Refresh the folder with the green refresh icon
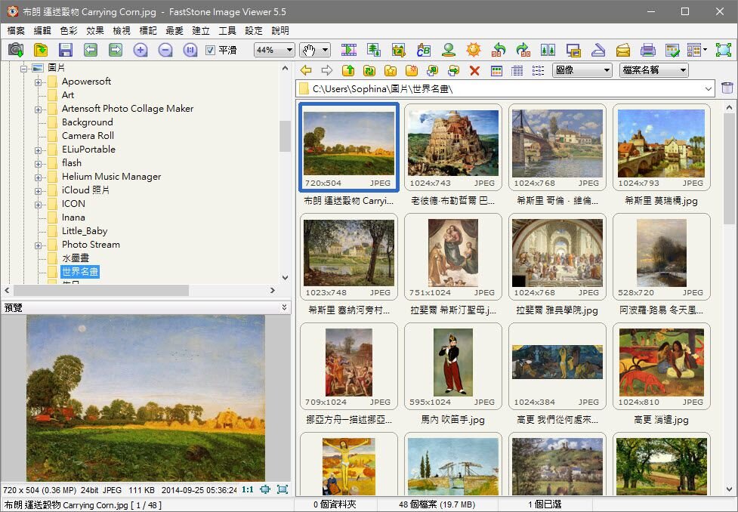The image size is (738, 512). tap(369, 70)
